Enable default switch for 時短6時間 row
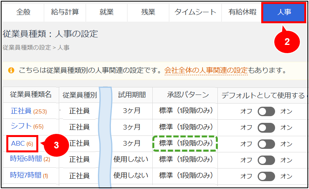The image size is (309, 189). pos(266,160)
